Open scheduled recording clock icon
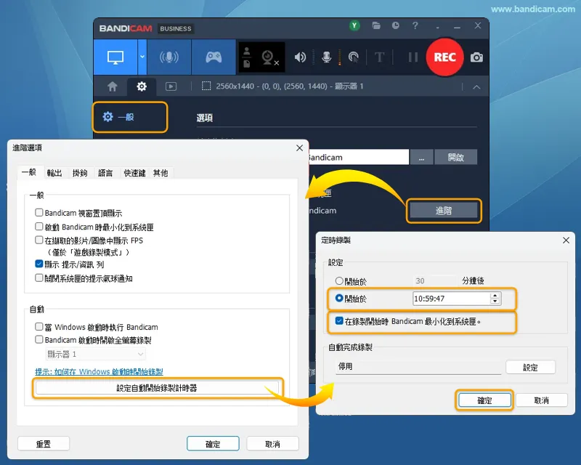The image size is (581, 465). click(396, 25)
